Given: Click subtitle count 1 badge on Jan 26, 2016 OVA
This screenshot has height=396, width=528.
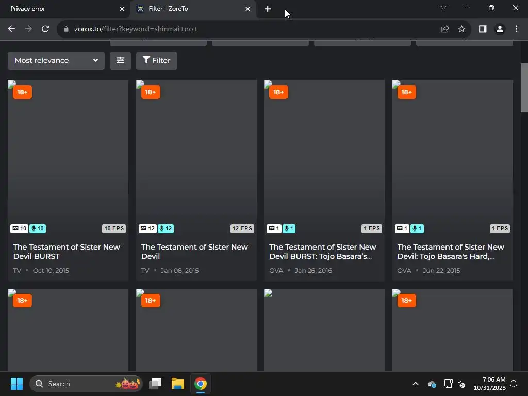Looking at the screenshot, I should click(x=274, y=228).
